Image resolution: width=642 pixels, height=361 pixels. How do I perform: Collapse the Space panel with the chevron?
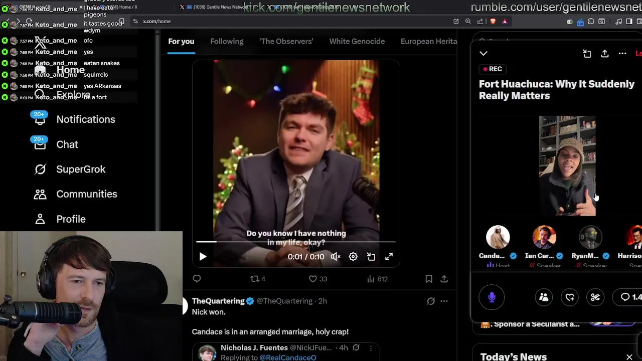(484, 53)
